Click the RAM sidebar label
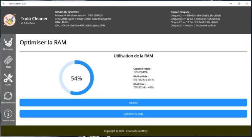 click(x=8, y=67)
